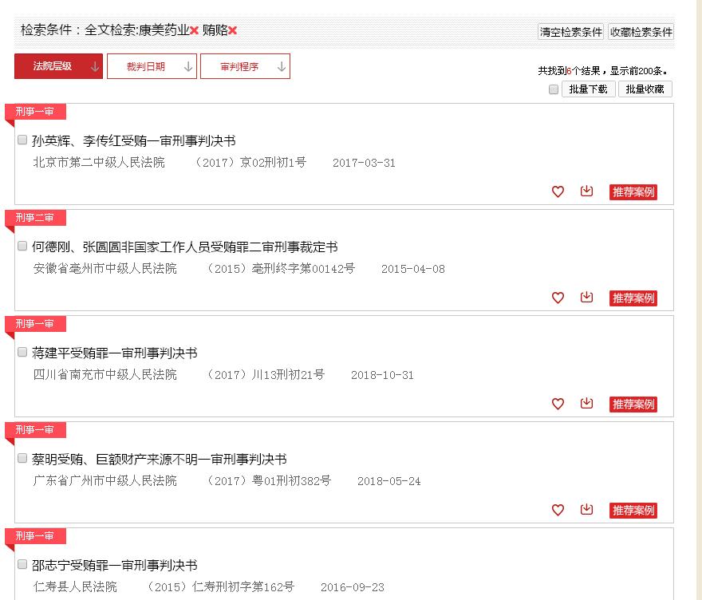Viewport: 702px width, 600px height.
Task: Sort results by 裁判日期
Action: [x=152, y=67]
